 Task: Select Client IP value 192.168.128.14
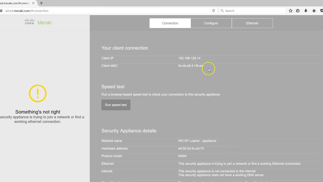pos(189,58)
